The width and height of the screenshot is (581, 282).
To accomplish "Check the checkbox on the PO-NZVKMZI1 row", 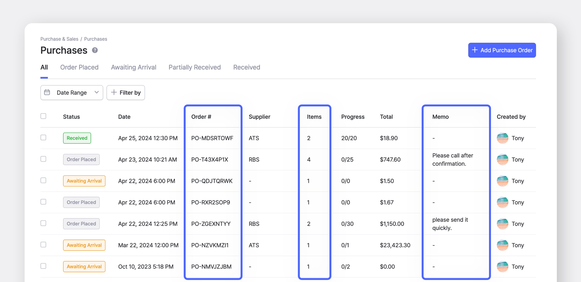I will [43, 245].
